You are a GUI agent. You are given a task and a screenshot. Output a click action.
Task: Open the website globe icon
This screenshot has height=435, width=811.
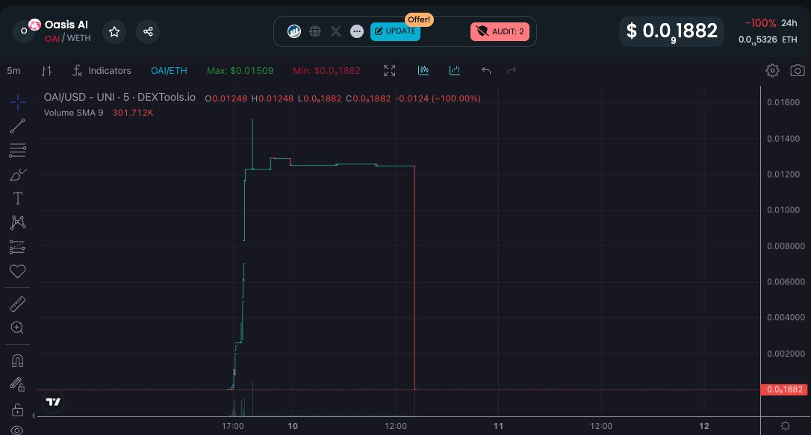pyautogui.click(x=315, y=31)
